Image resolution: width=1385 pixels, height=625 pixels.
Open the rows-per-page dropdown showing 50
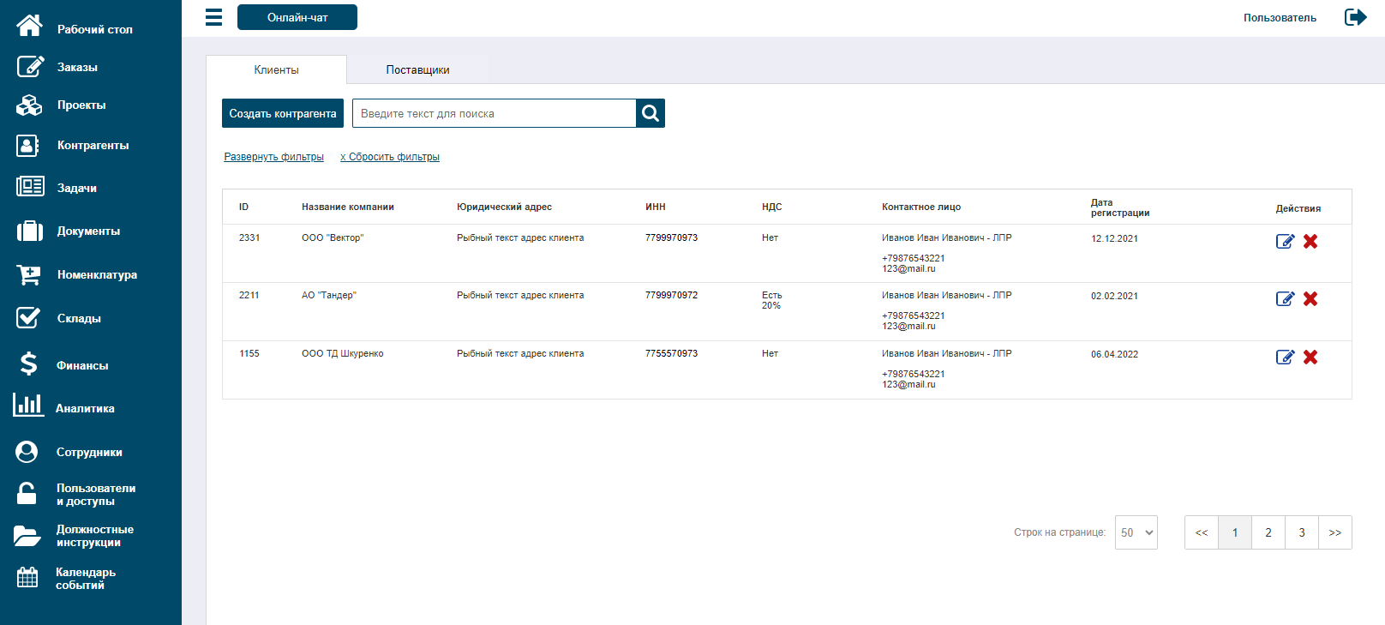pyautogui.click(x=1136, y=532)
